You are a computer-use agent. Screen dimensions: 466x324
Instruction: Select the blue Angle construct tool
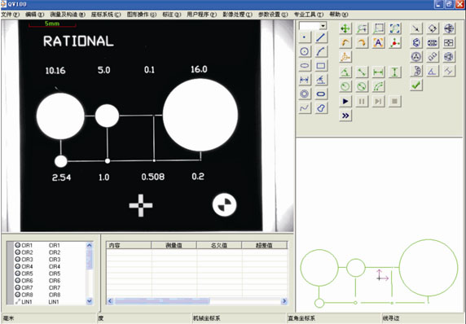tap(321, 80)
